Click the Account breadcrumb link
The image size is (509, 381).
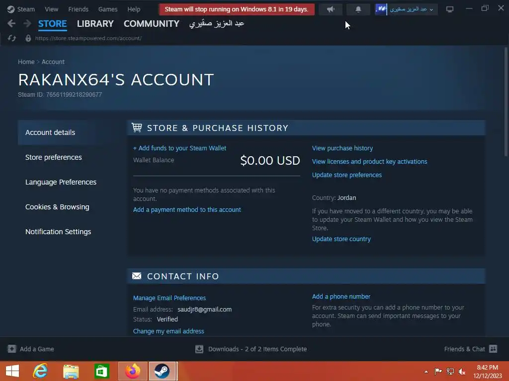(x=53, y=62)
